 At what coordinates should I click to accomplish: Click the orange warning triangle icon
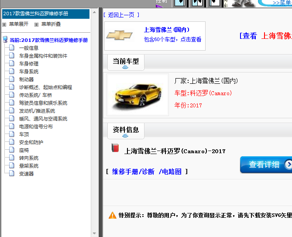[113, 215]
